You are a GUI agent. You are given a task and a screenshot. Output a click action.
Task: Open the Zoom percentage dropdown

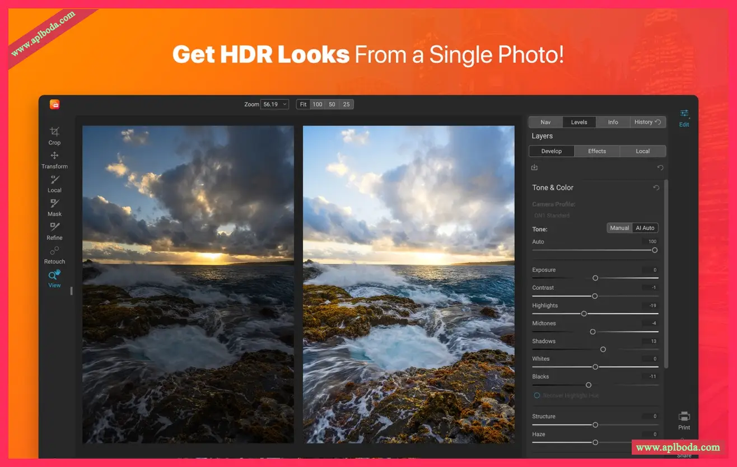pyautogui.click(x=274, y=104)
